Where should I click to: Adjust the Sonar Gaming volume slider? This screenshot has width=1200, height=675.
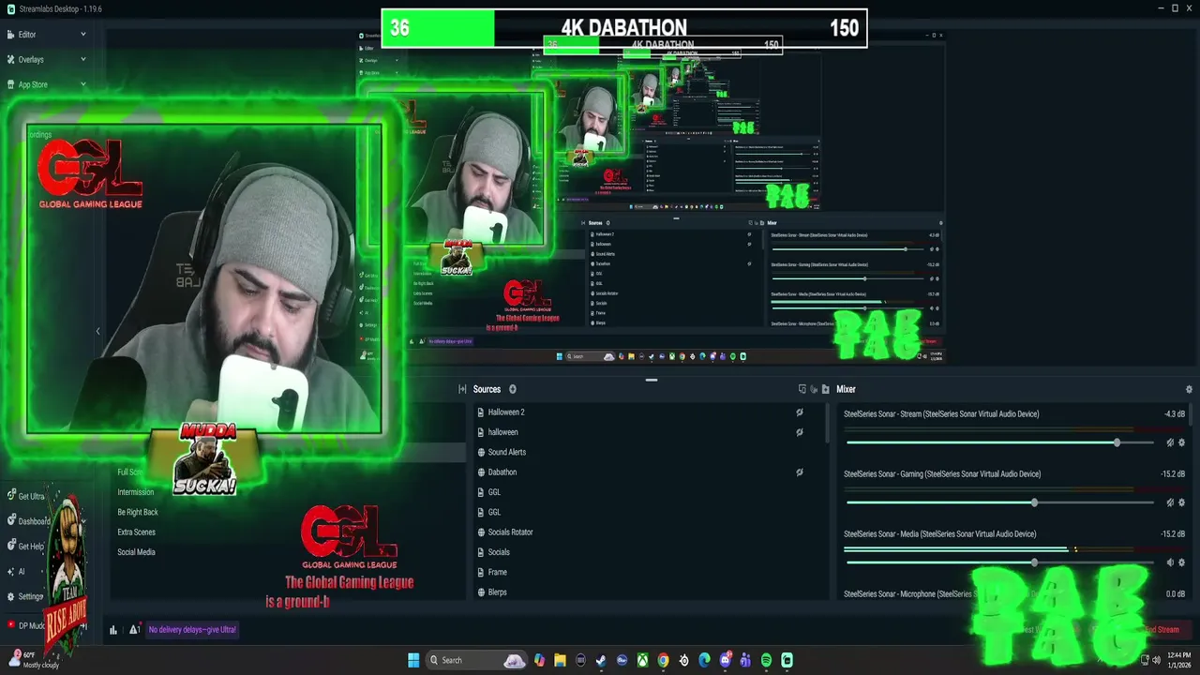999,502
